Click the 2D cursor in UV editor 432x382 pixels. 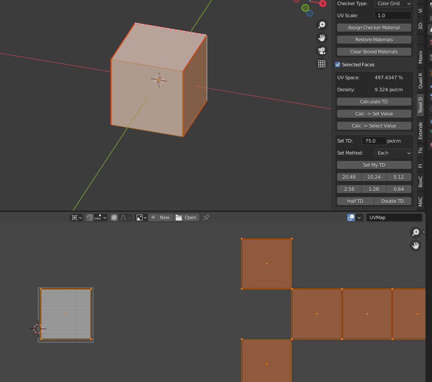click(38, 329)
